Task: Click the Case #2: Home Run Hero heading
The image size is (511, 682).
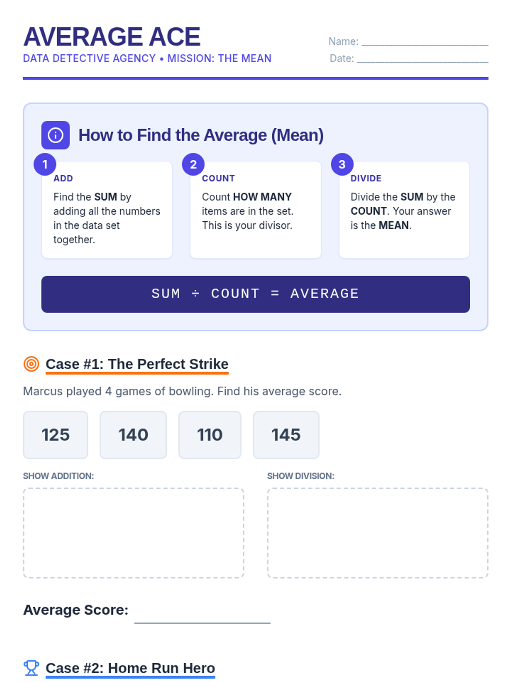Action: [x=130, y=668]
